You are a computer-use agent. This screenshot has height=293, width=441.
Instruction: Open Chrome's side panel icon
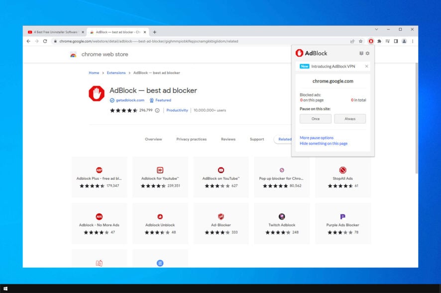coord(396,41)
